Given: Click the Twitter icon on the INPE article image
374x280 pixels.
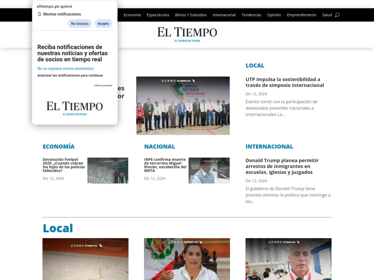Looking at the screenshot, I should click(x=206, y=161).
